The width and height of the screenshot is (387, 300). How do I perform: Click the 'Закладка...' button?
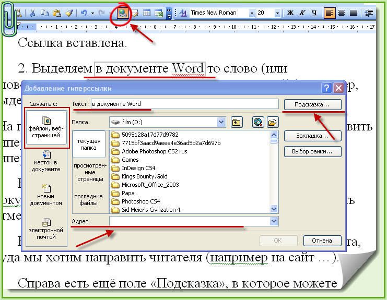pyautogui.click(x=313, y=136)
